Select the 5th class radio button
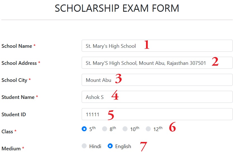233x152 pixels. coord(84,129)
